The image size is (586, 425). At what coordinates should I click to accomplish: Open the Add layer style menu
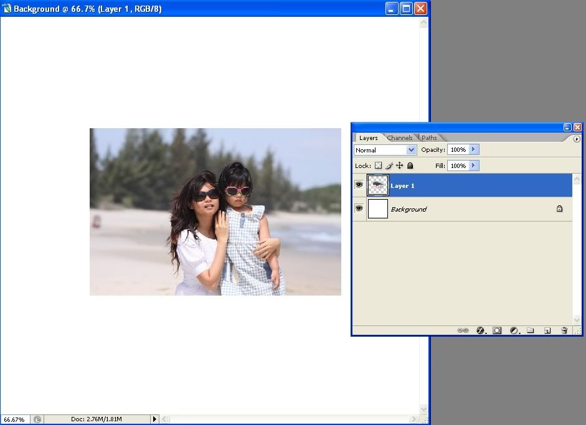click(481, 330)
